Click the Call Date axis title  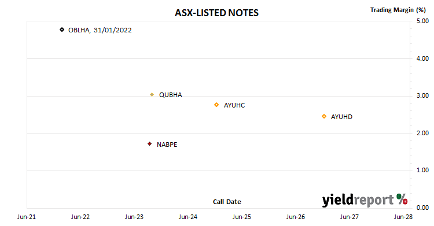pos(227,202)
